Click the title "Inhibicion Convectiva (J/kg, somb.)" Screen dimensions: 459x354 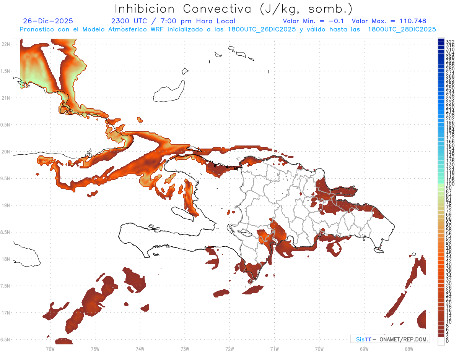234,9
